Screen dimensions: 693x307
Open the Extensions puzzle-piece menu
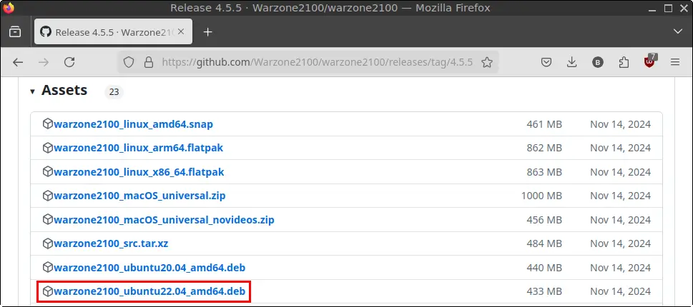click(x=624, y=62)
